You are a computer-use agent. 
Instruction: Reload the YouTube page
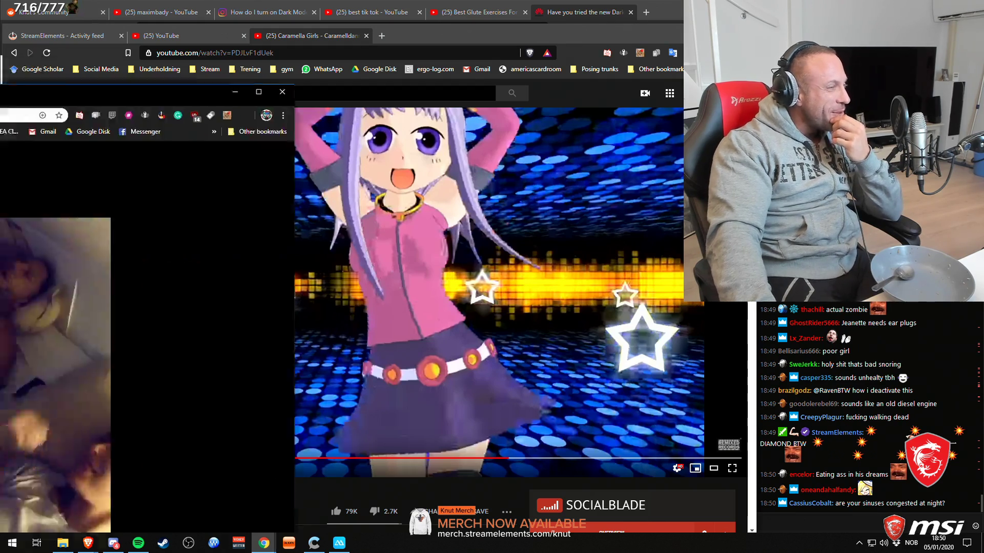click(47, 53)
